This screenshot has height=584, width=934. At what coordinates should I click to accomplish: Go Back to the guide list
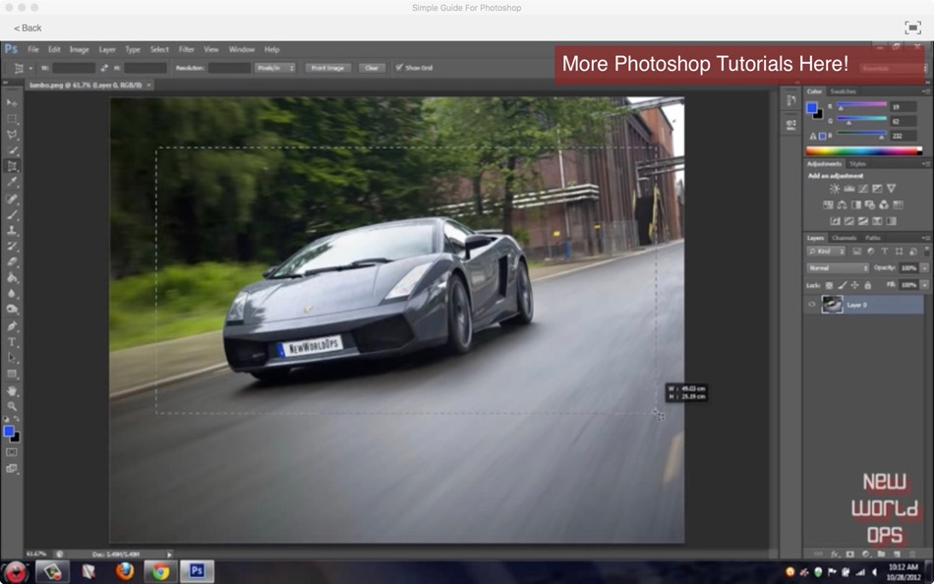click(x=28, y=28)
